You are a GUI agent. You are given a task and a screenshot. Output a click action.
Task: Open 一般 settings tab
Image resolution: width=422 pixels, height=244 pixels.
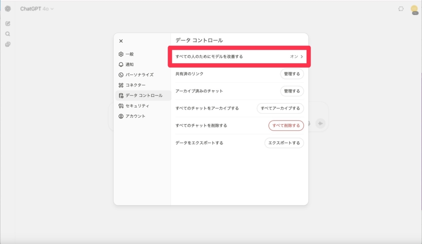[x=143, y=54]
